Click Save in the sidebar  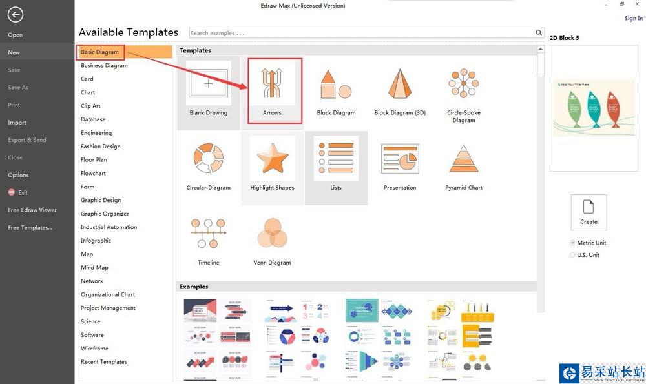14,70
